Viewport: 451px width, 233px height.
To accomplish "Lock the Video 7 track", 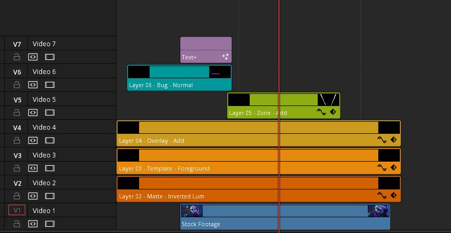I will 17,57.
